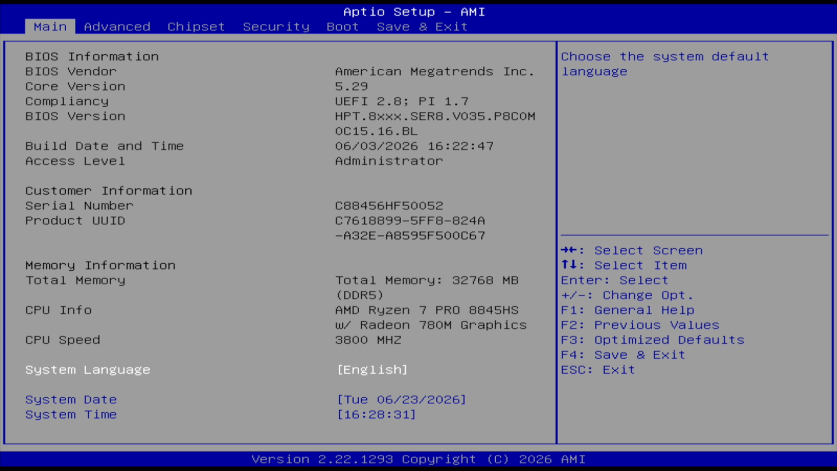Viewport: 837px width, 471px height.
Task: Select the System Language setting
Action: pos(88,370)
